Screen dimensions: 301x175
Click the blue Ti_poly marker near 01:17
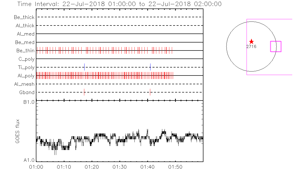tap(85, 67)
